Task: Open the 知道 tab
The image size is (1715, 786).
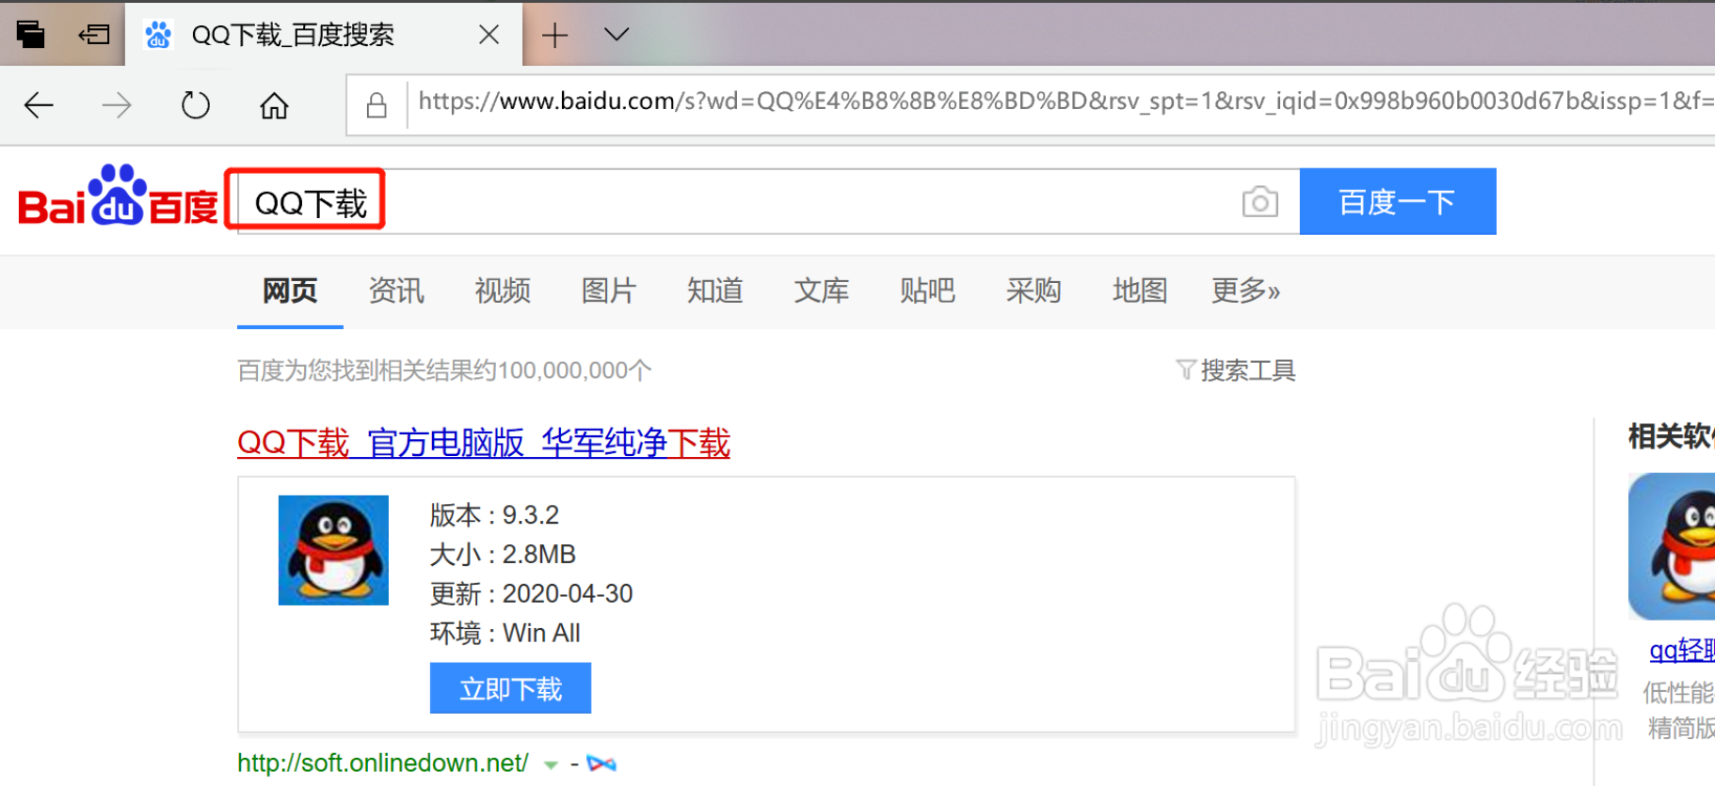Action: tap(715, 291)
